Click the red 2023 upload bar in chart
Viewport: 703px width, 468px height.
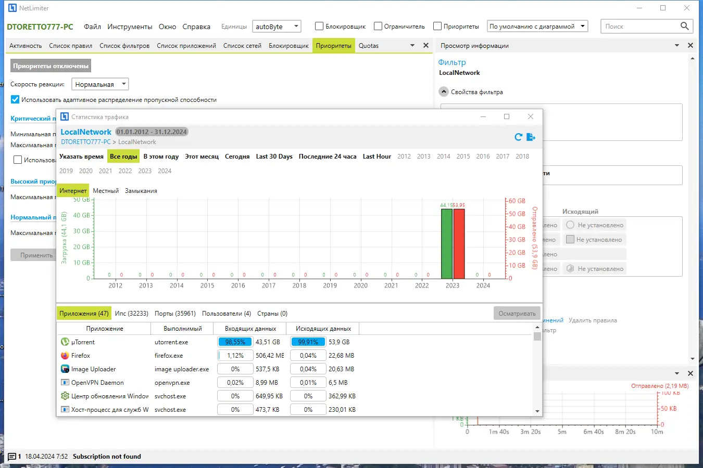click(459, 243)
